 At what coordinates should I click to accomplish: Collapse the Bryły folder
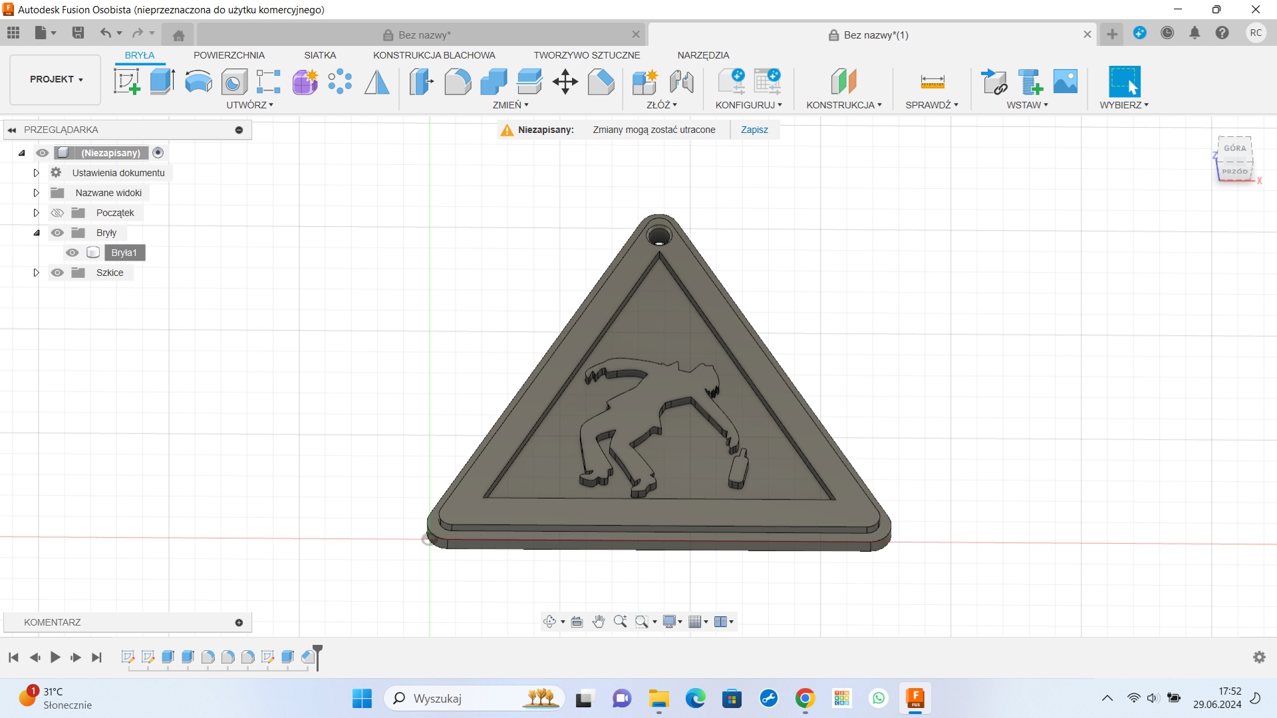pyautogui.click(x=37, y=233)
